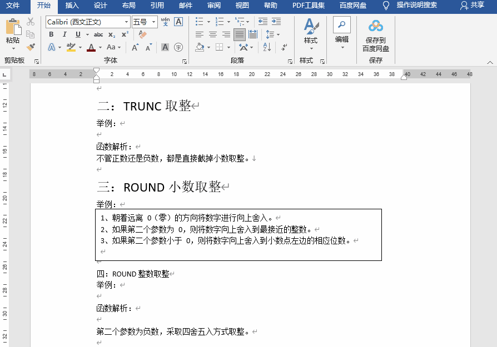This screenshot has width=497, height=347.
Task: Launch the Paragraph settings dialog
Action: (x=290, y=62)
